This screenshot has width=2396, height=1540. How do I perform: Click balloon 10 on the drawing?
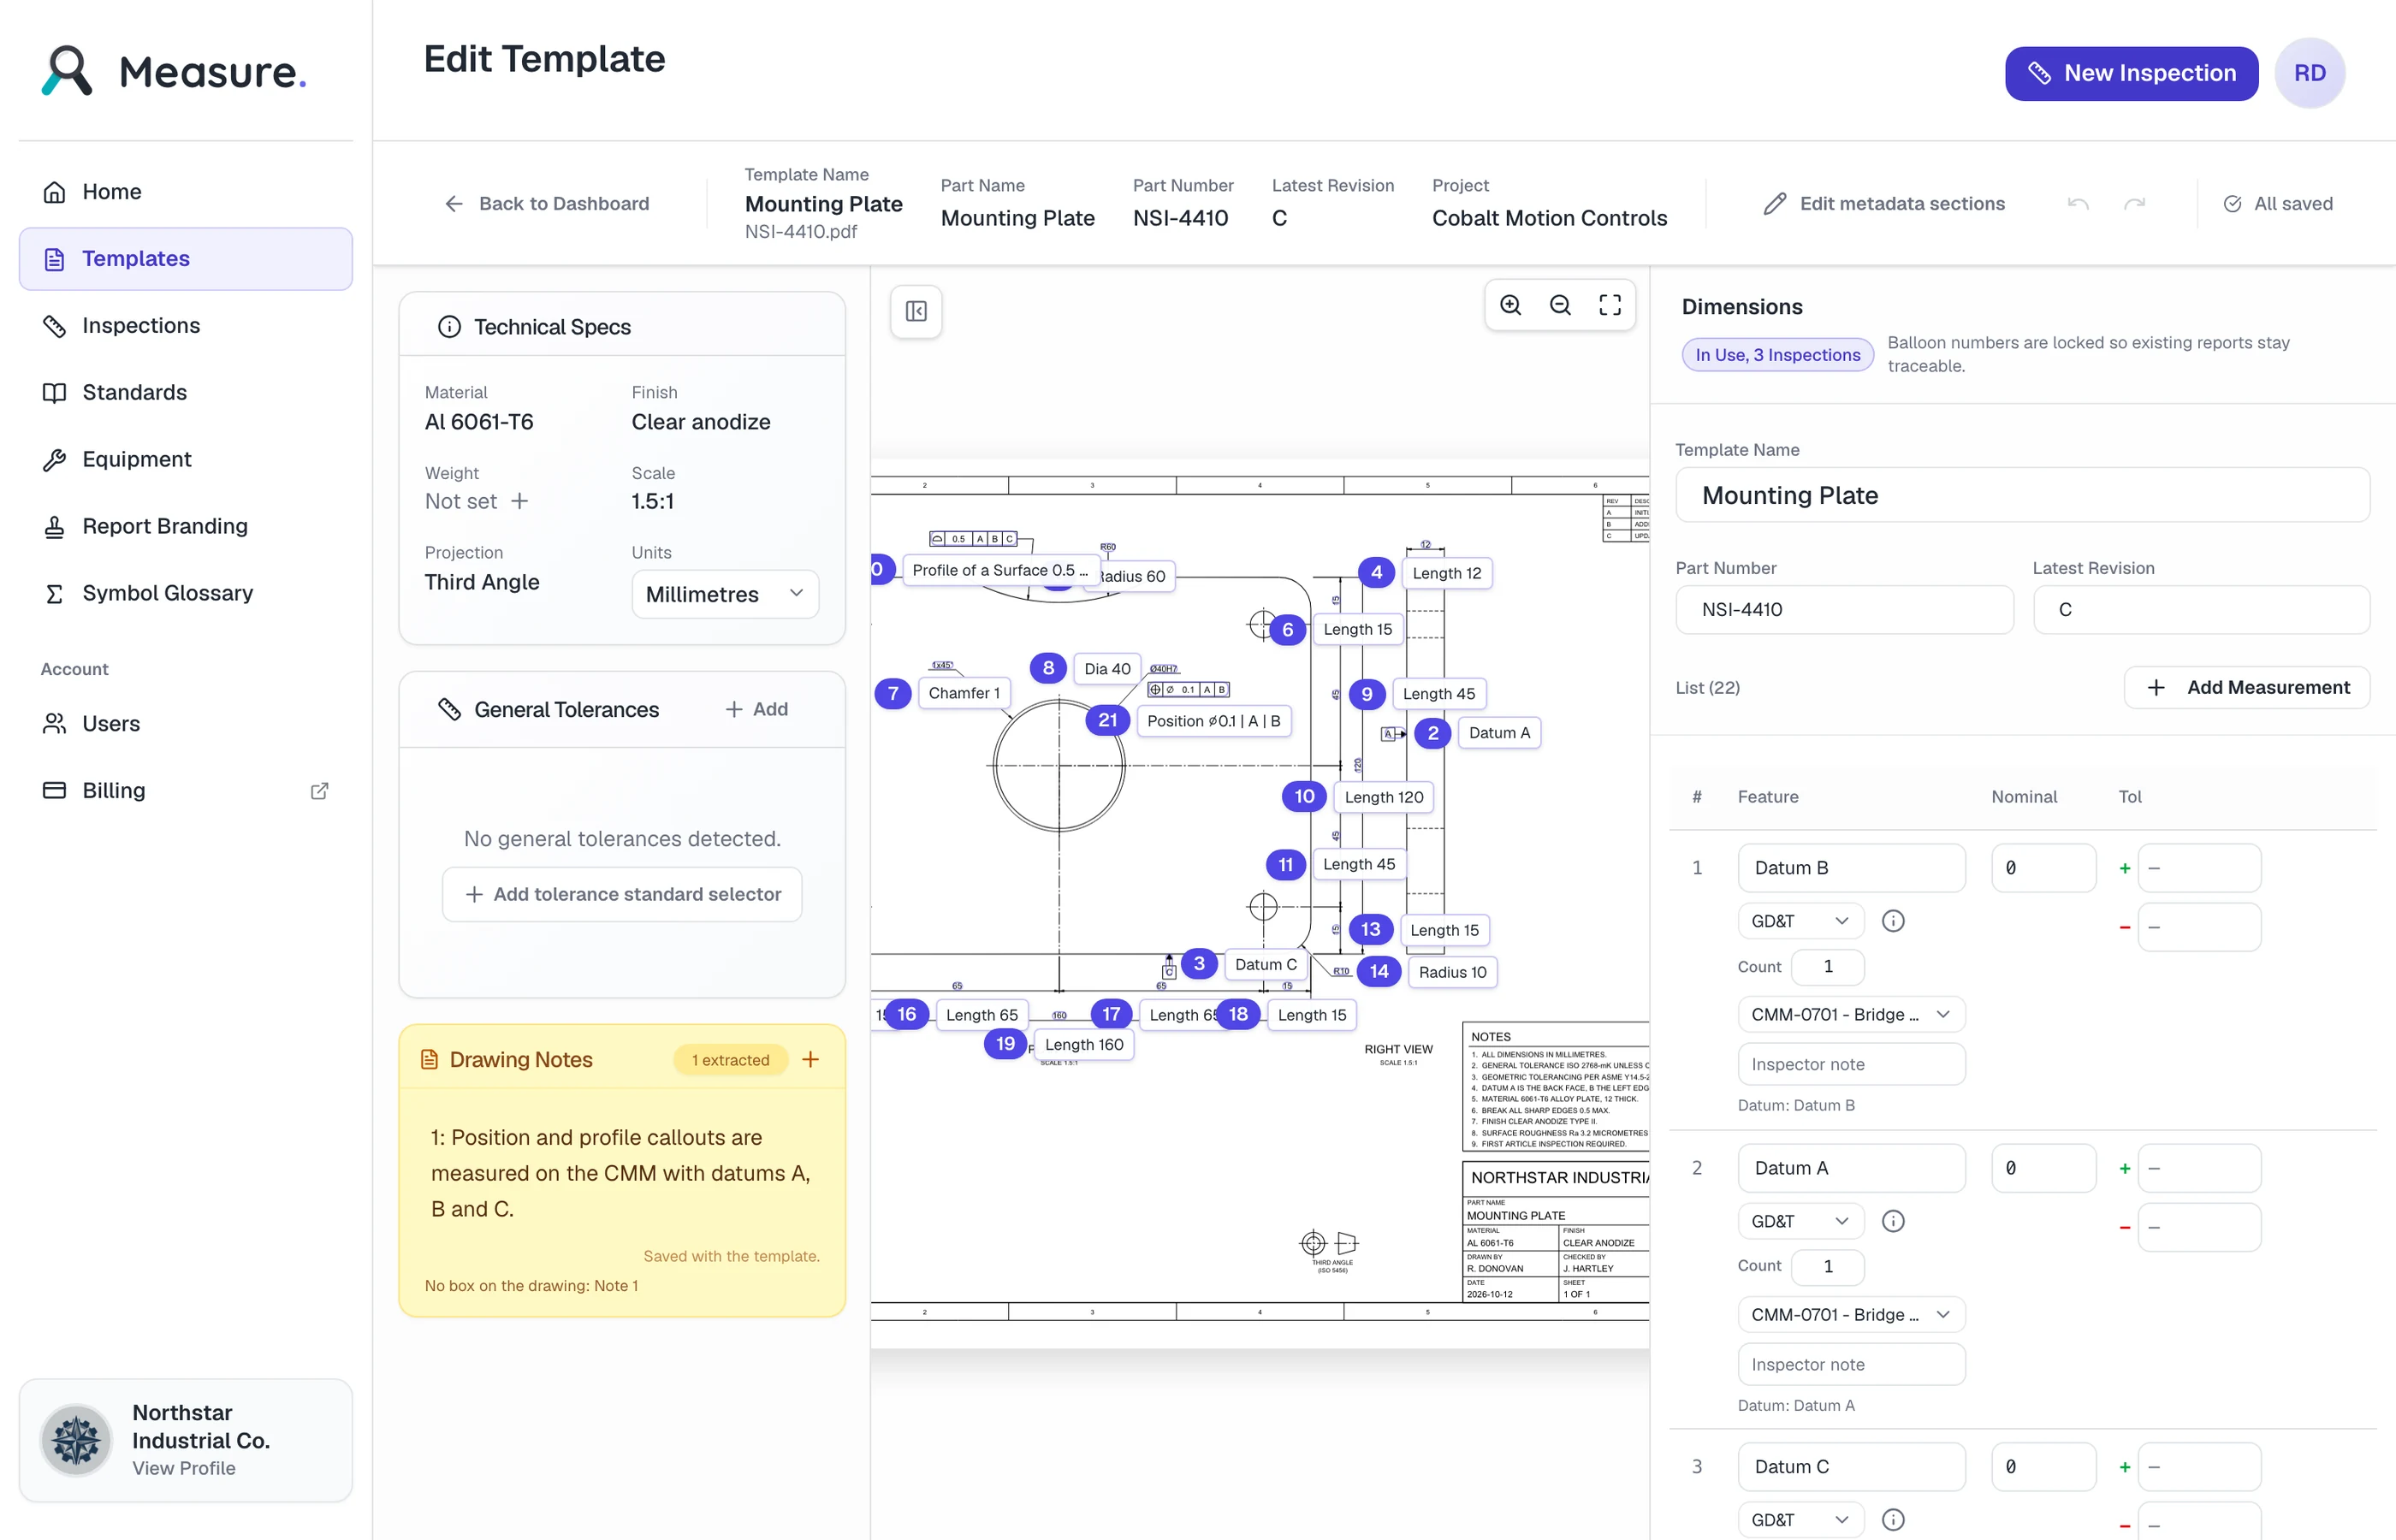pyautogui.click(x=1304, y=796)
